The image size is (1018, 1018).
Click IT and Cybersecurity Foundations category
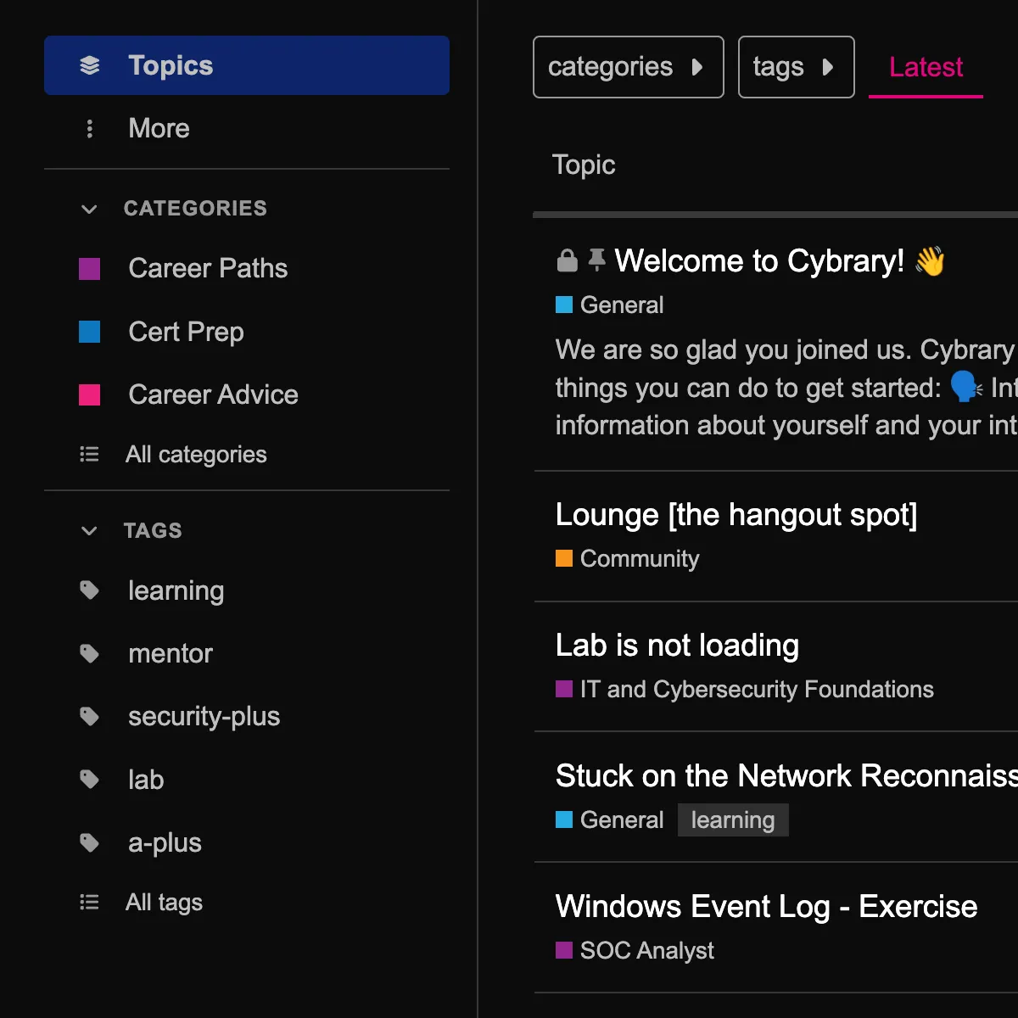pyautogui.click(x=745, y=690)
